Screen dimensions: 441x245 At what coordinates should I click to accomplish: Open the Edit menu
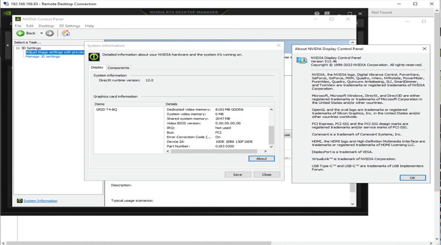tap(29, 26)
